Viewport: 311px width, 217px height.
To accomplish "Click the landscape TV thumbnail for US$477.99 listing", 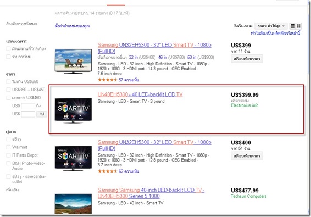I will coord(73,204).
